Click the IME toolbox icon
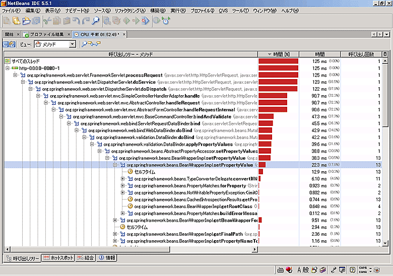 pos(322,270)
